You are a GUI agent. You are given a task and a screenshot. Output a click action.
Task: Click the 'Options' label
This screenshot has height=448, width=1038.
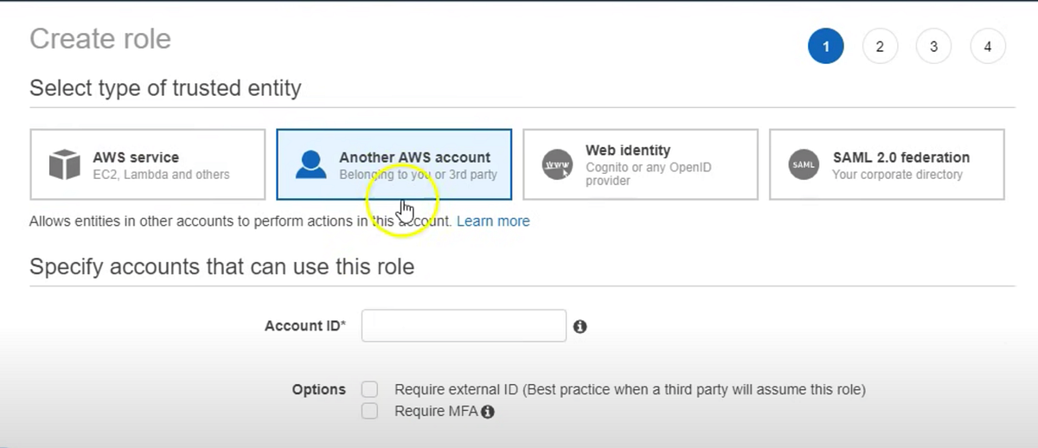tap(319, 390)
